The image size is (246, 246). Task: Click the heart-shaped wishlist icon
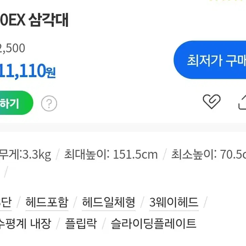pyautogui.click(x=212, y=101)
